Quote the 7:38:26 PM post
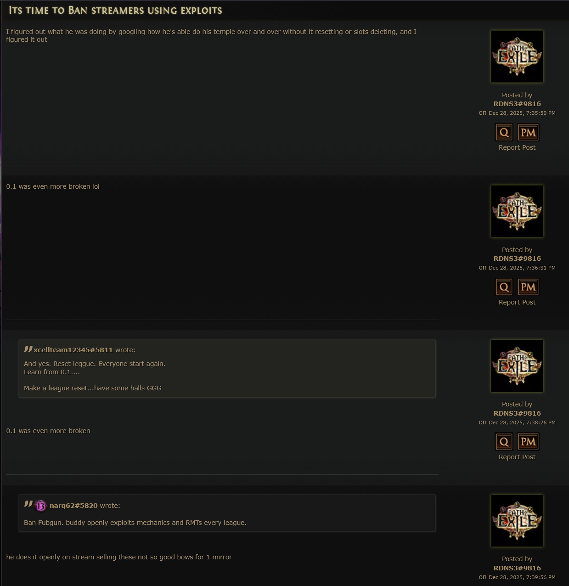The width and height of the screenshot is (569, 586). [x=504, y=442]
